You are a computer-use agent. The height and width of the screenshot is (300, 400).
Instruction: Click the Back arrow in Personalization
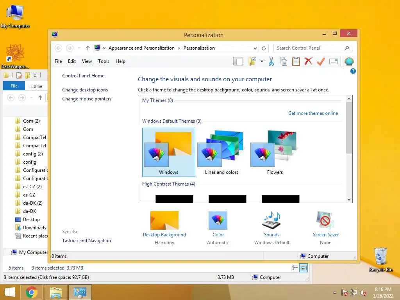coord(59,48)
